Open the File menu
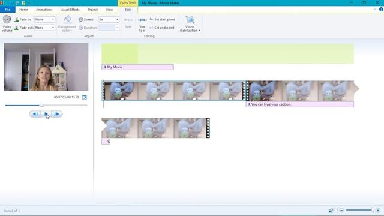This screenshot has width=384, height=216. (x=8, y=10)
